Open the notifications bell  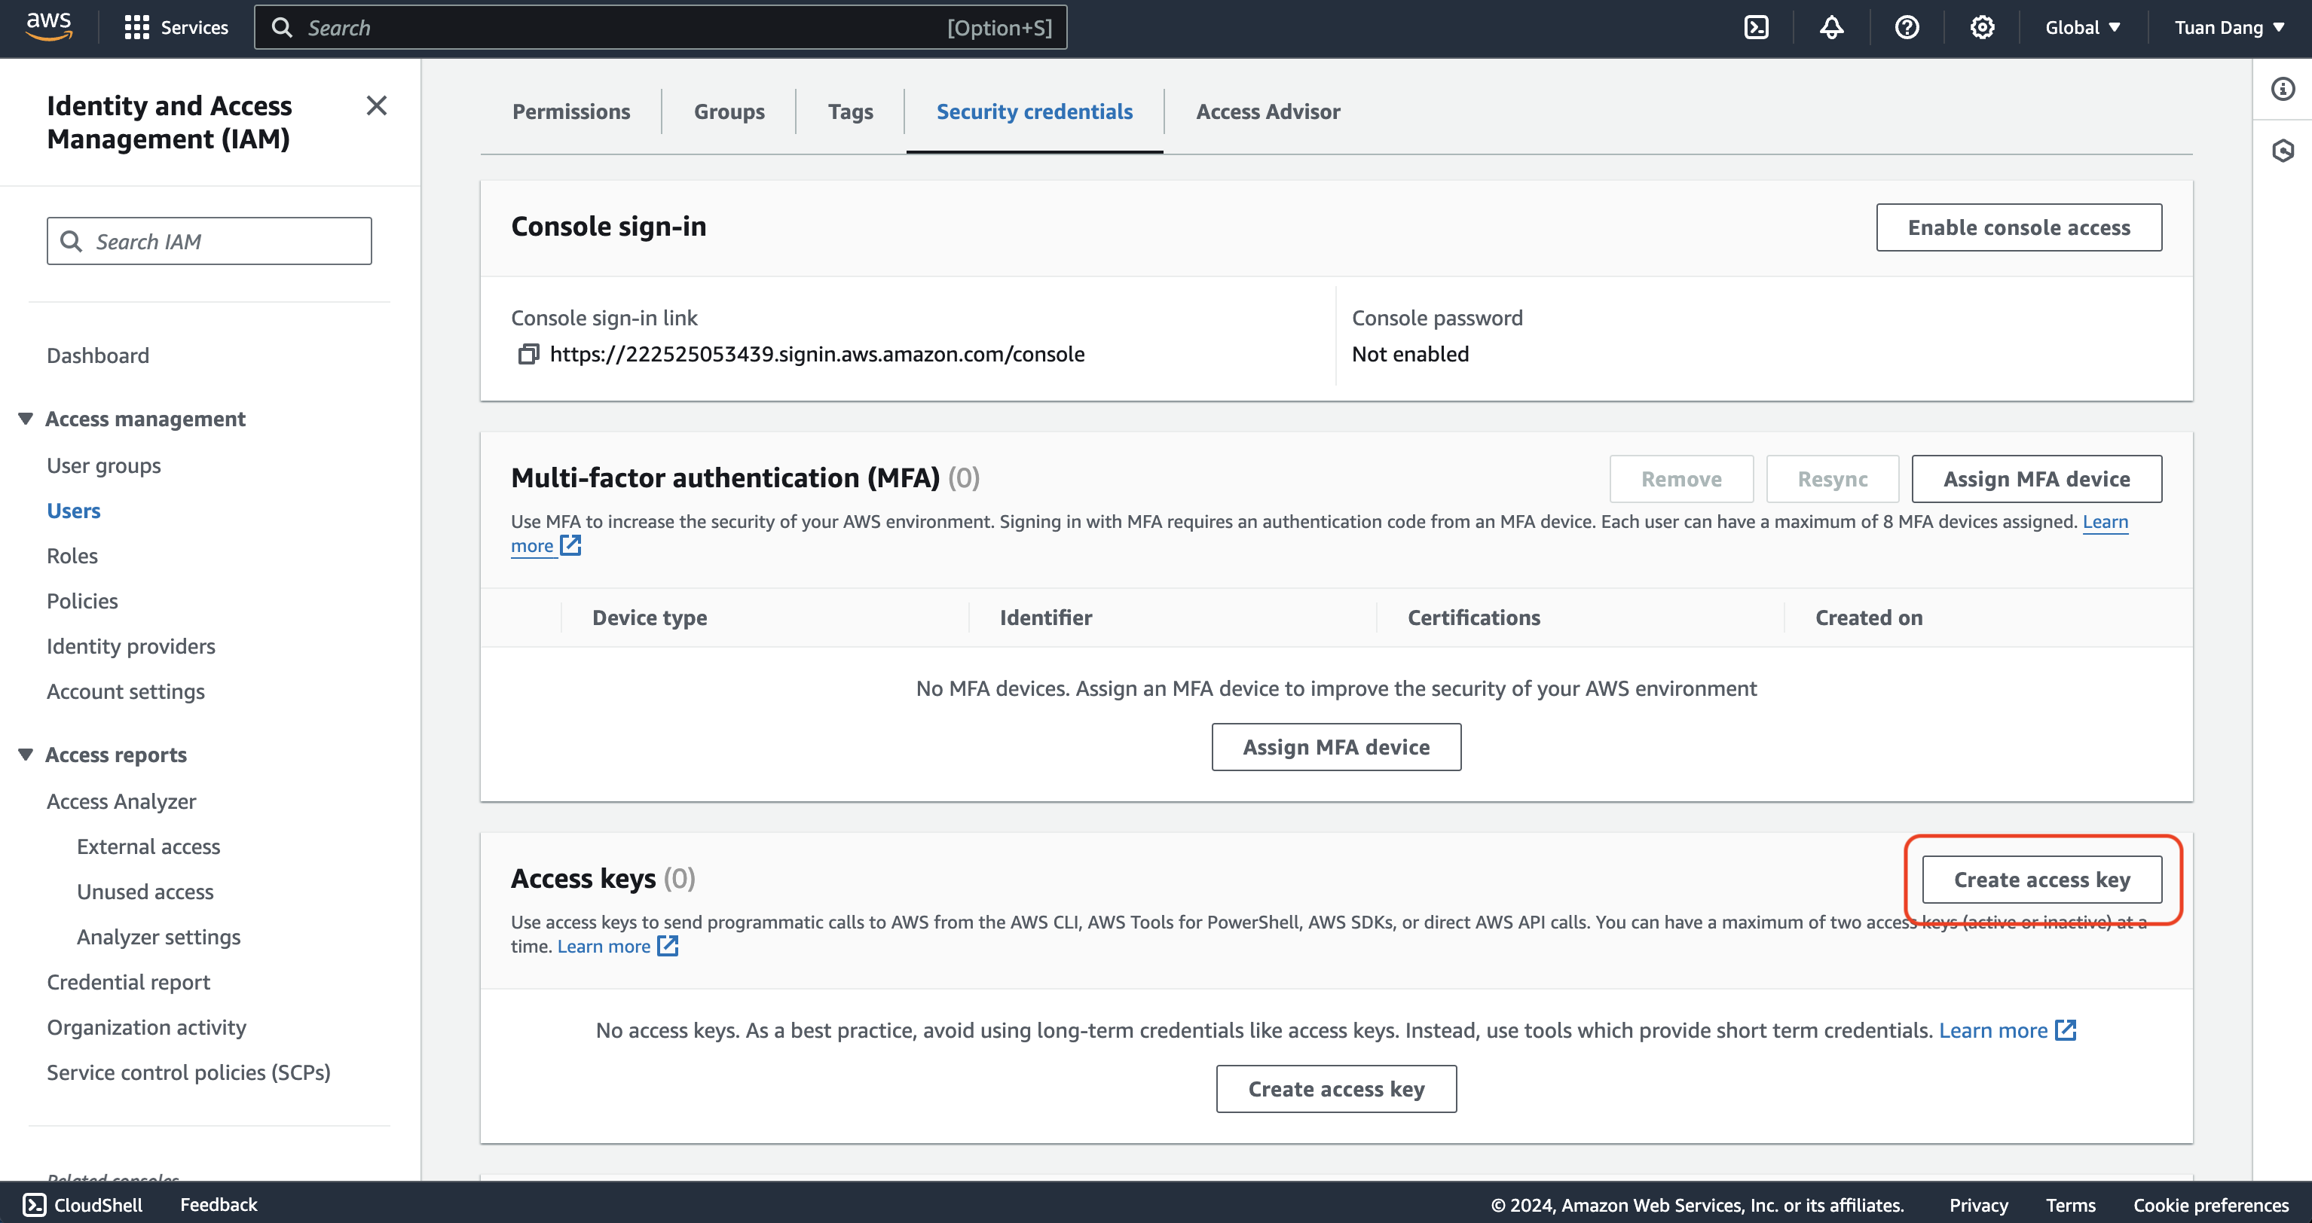1831,28
